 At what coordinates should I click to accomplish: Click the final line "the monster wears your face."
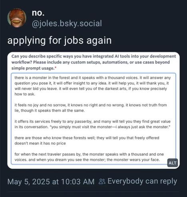(133, 159)
